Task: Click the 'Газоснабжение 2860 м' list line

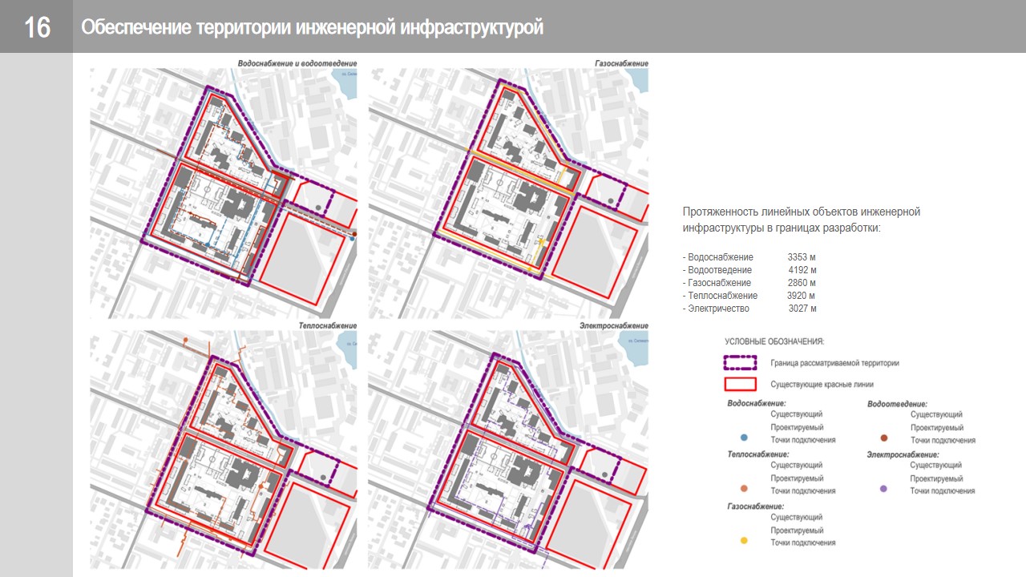Action: (749, 283)
